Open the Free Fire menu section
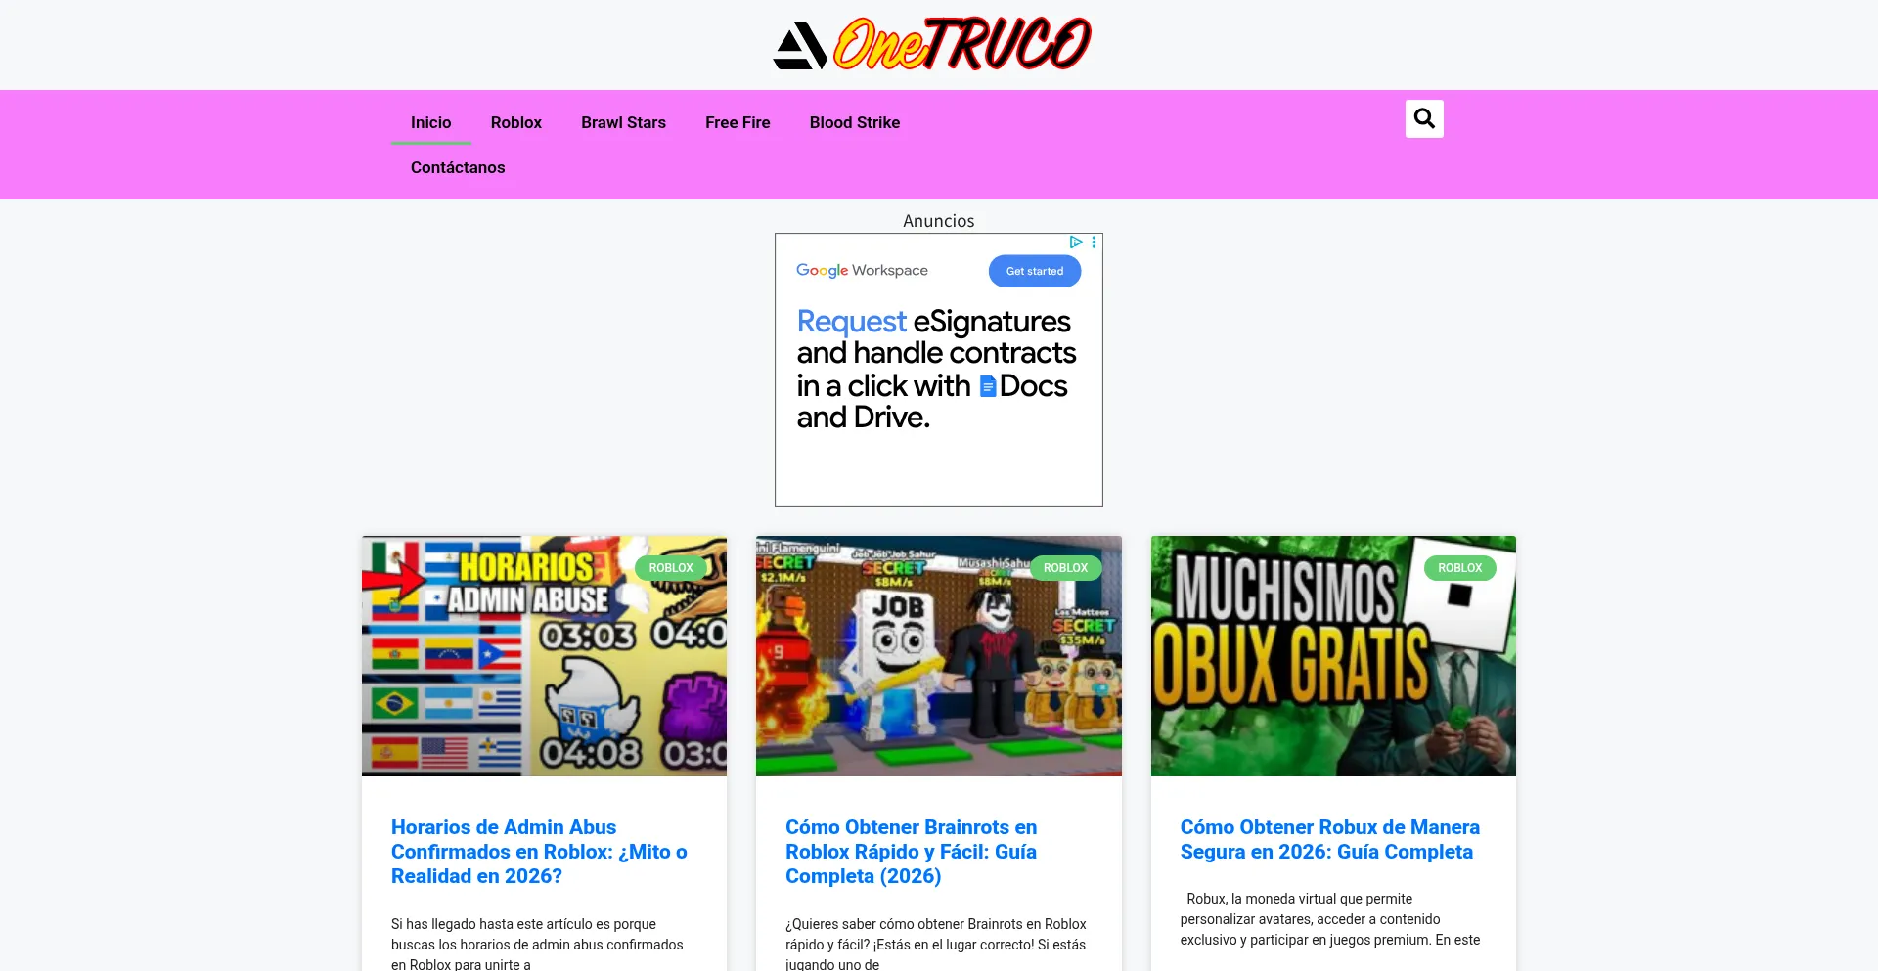 click(x=738, y=122)
